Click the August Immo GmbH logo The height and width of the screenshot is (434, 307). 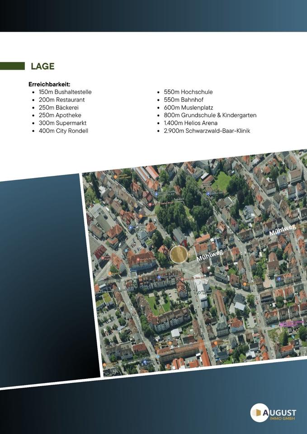coord(274,412)
